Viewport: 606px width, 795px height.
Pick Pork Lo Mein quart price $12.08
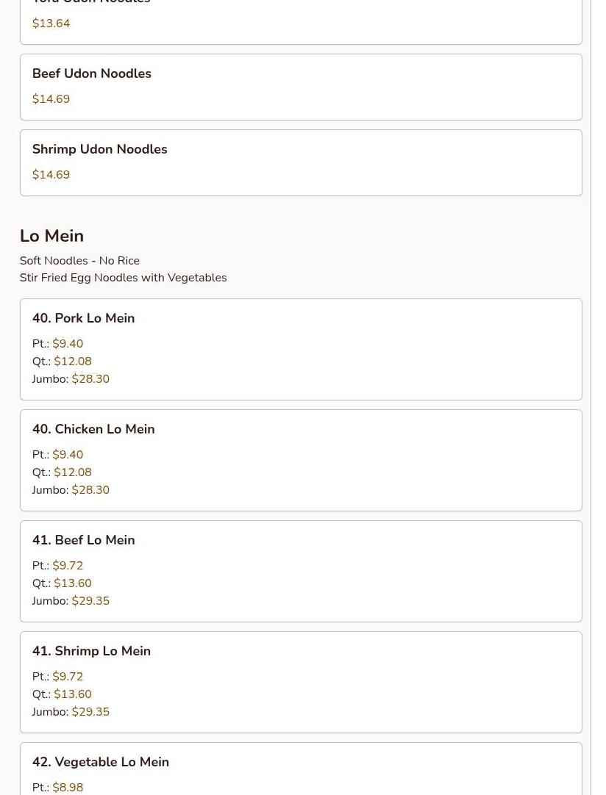[x=73, y=361]
